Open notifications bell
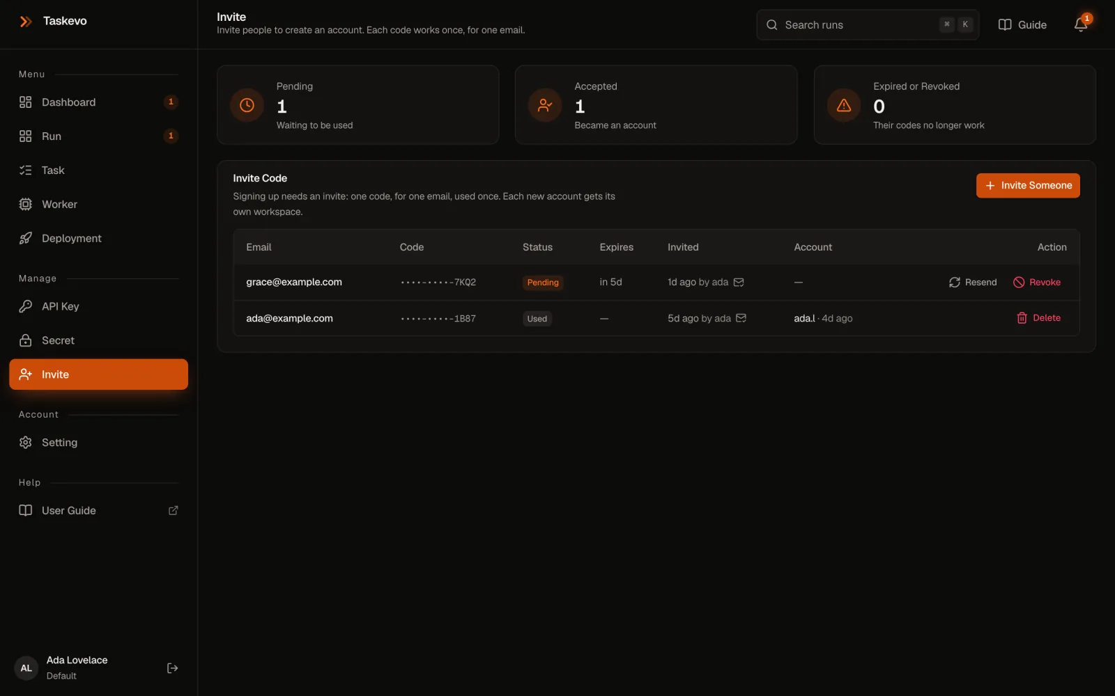 point(1081,25)
